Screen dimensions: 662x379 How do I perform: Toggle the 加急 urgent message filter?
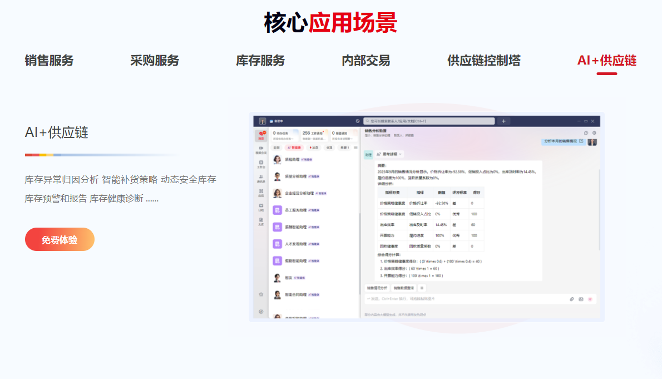click(313, 147)
